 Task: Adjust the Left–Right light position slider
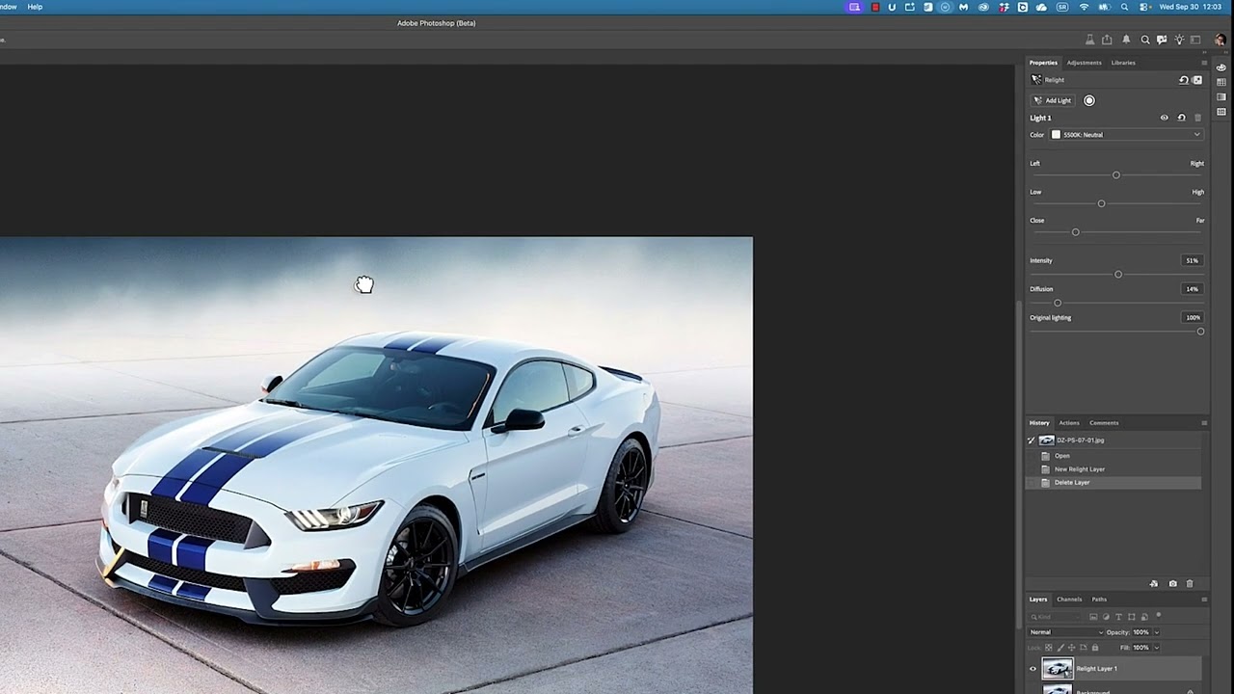tap(1116, 174)
